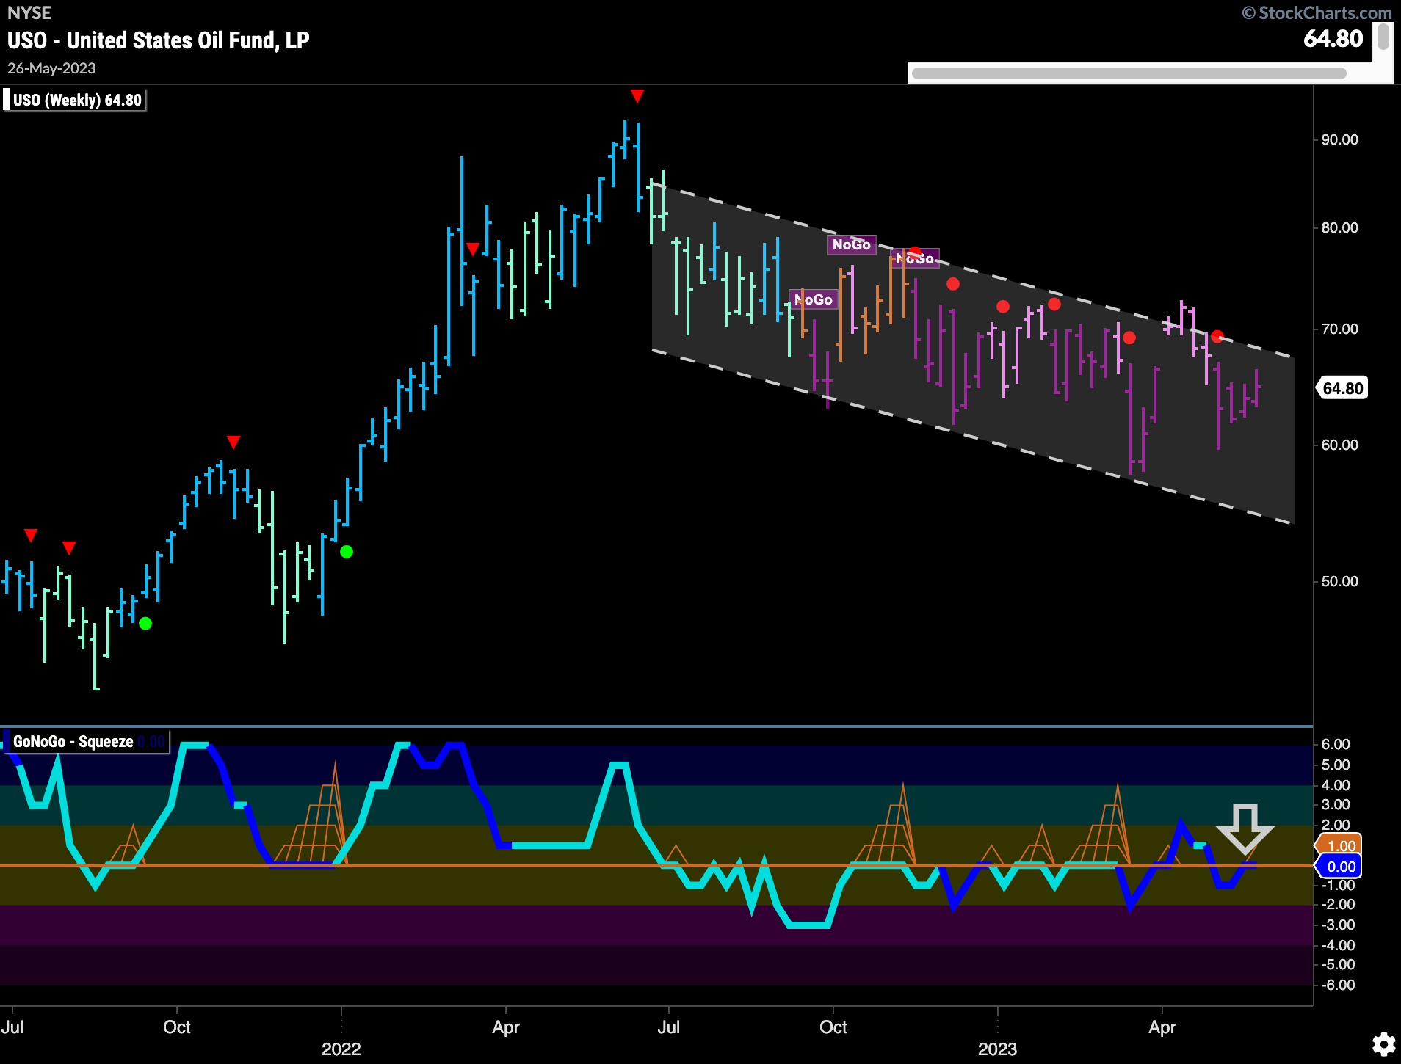Click the red triangle above the October 2021 high
Screen dimensions: 1401x1064
233,442
